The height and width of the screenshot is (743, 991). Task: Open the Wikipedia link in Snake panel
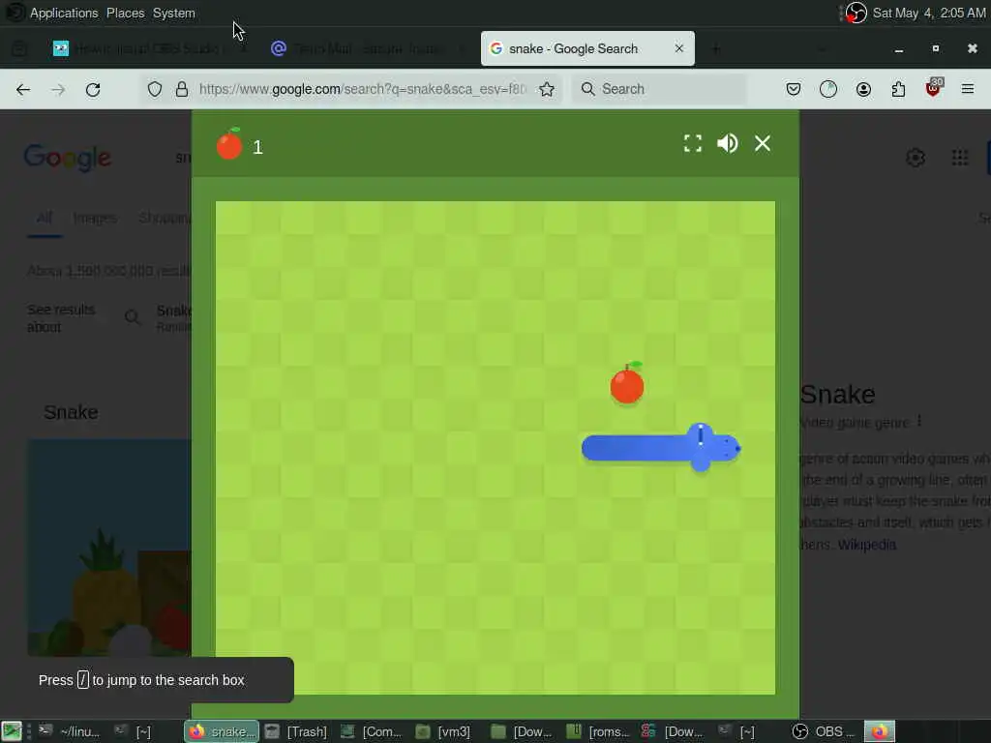[x=866, y=545]
